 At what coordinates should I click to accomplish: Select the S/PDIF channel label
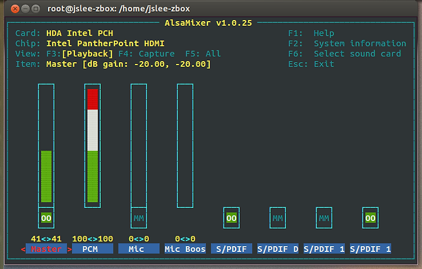click(232, 249)
